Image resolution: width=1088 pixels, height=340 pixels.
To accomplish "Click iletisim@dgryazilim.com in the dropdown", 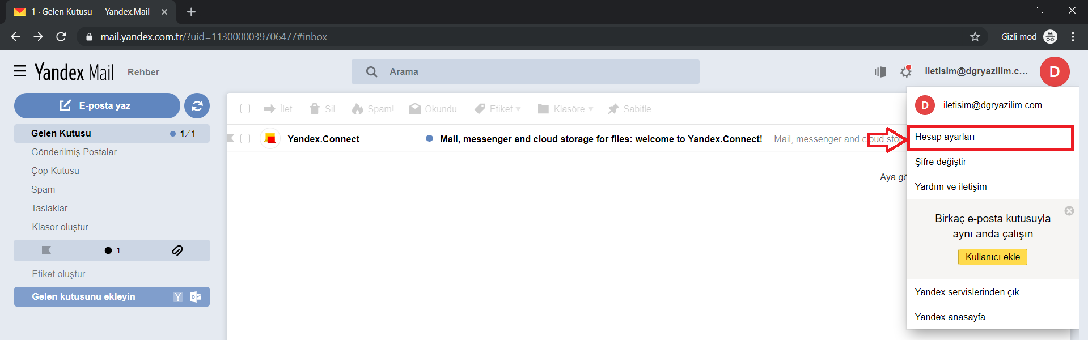I will pos(992,105).
